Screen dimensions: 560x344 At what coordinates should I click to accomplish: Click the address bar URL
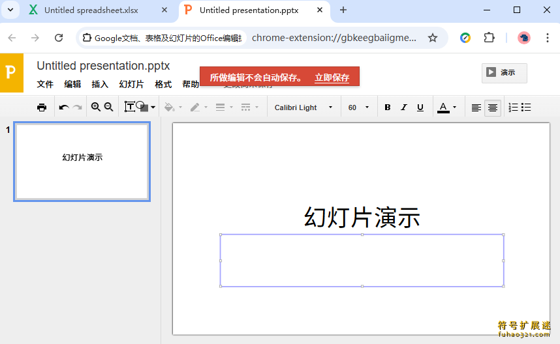click(x=334, y=38)
